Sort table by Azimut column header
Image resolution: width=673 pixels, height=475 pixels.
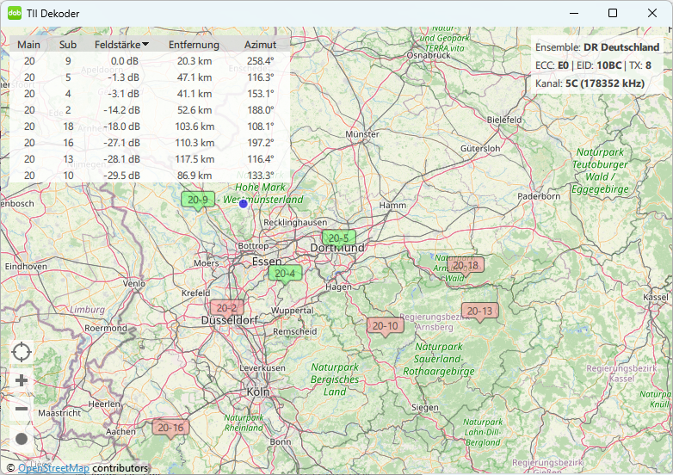(260, 45)
